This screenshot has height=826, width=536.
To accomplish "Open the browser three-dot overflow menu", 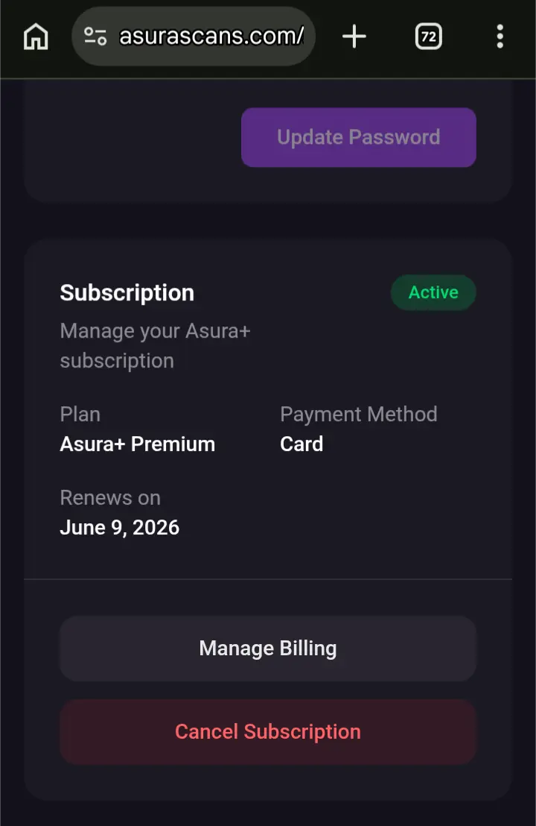I will pyautogui.click(x=500, y=37).
